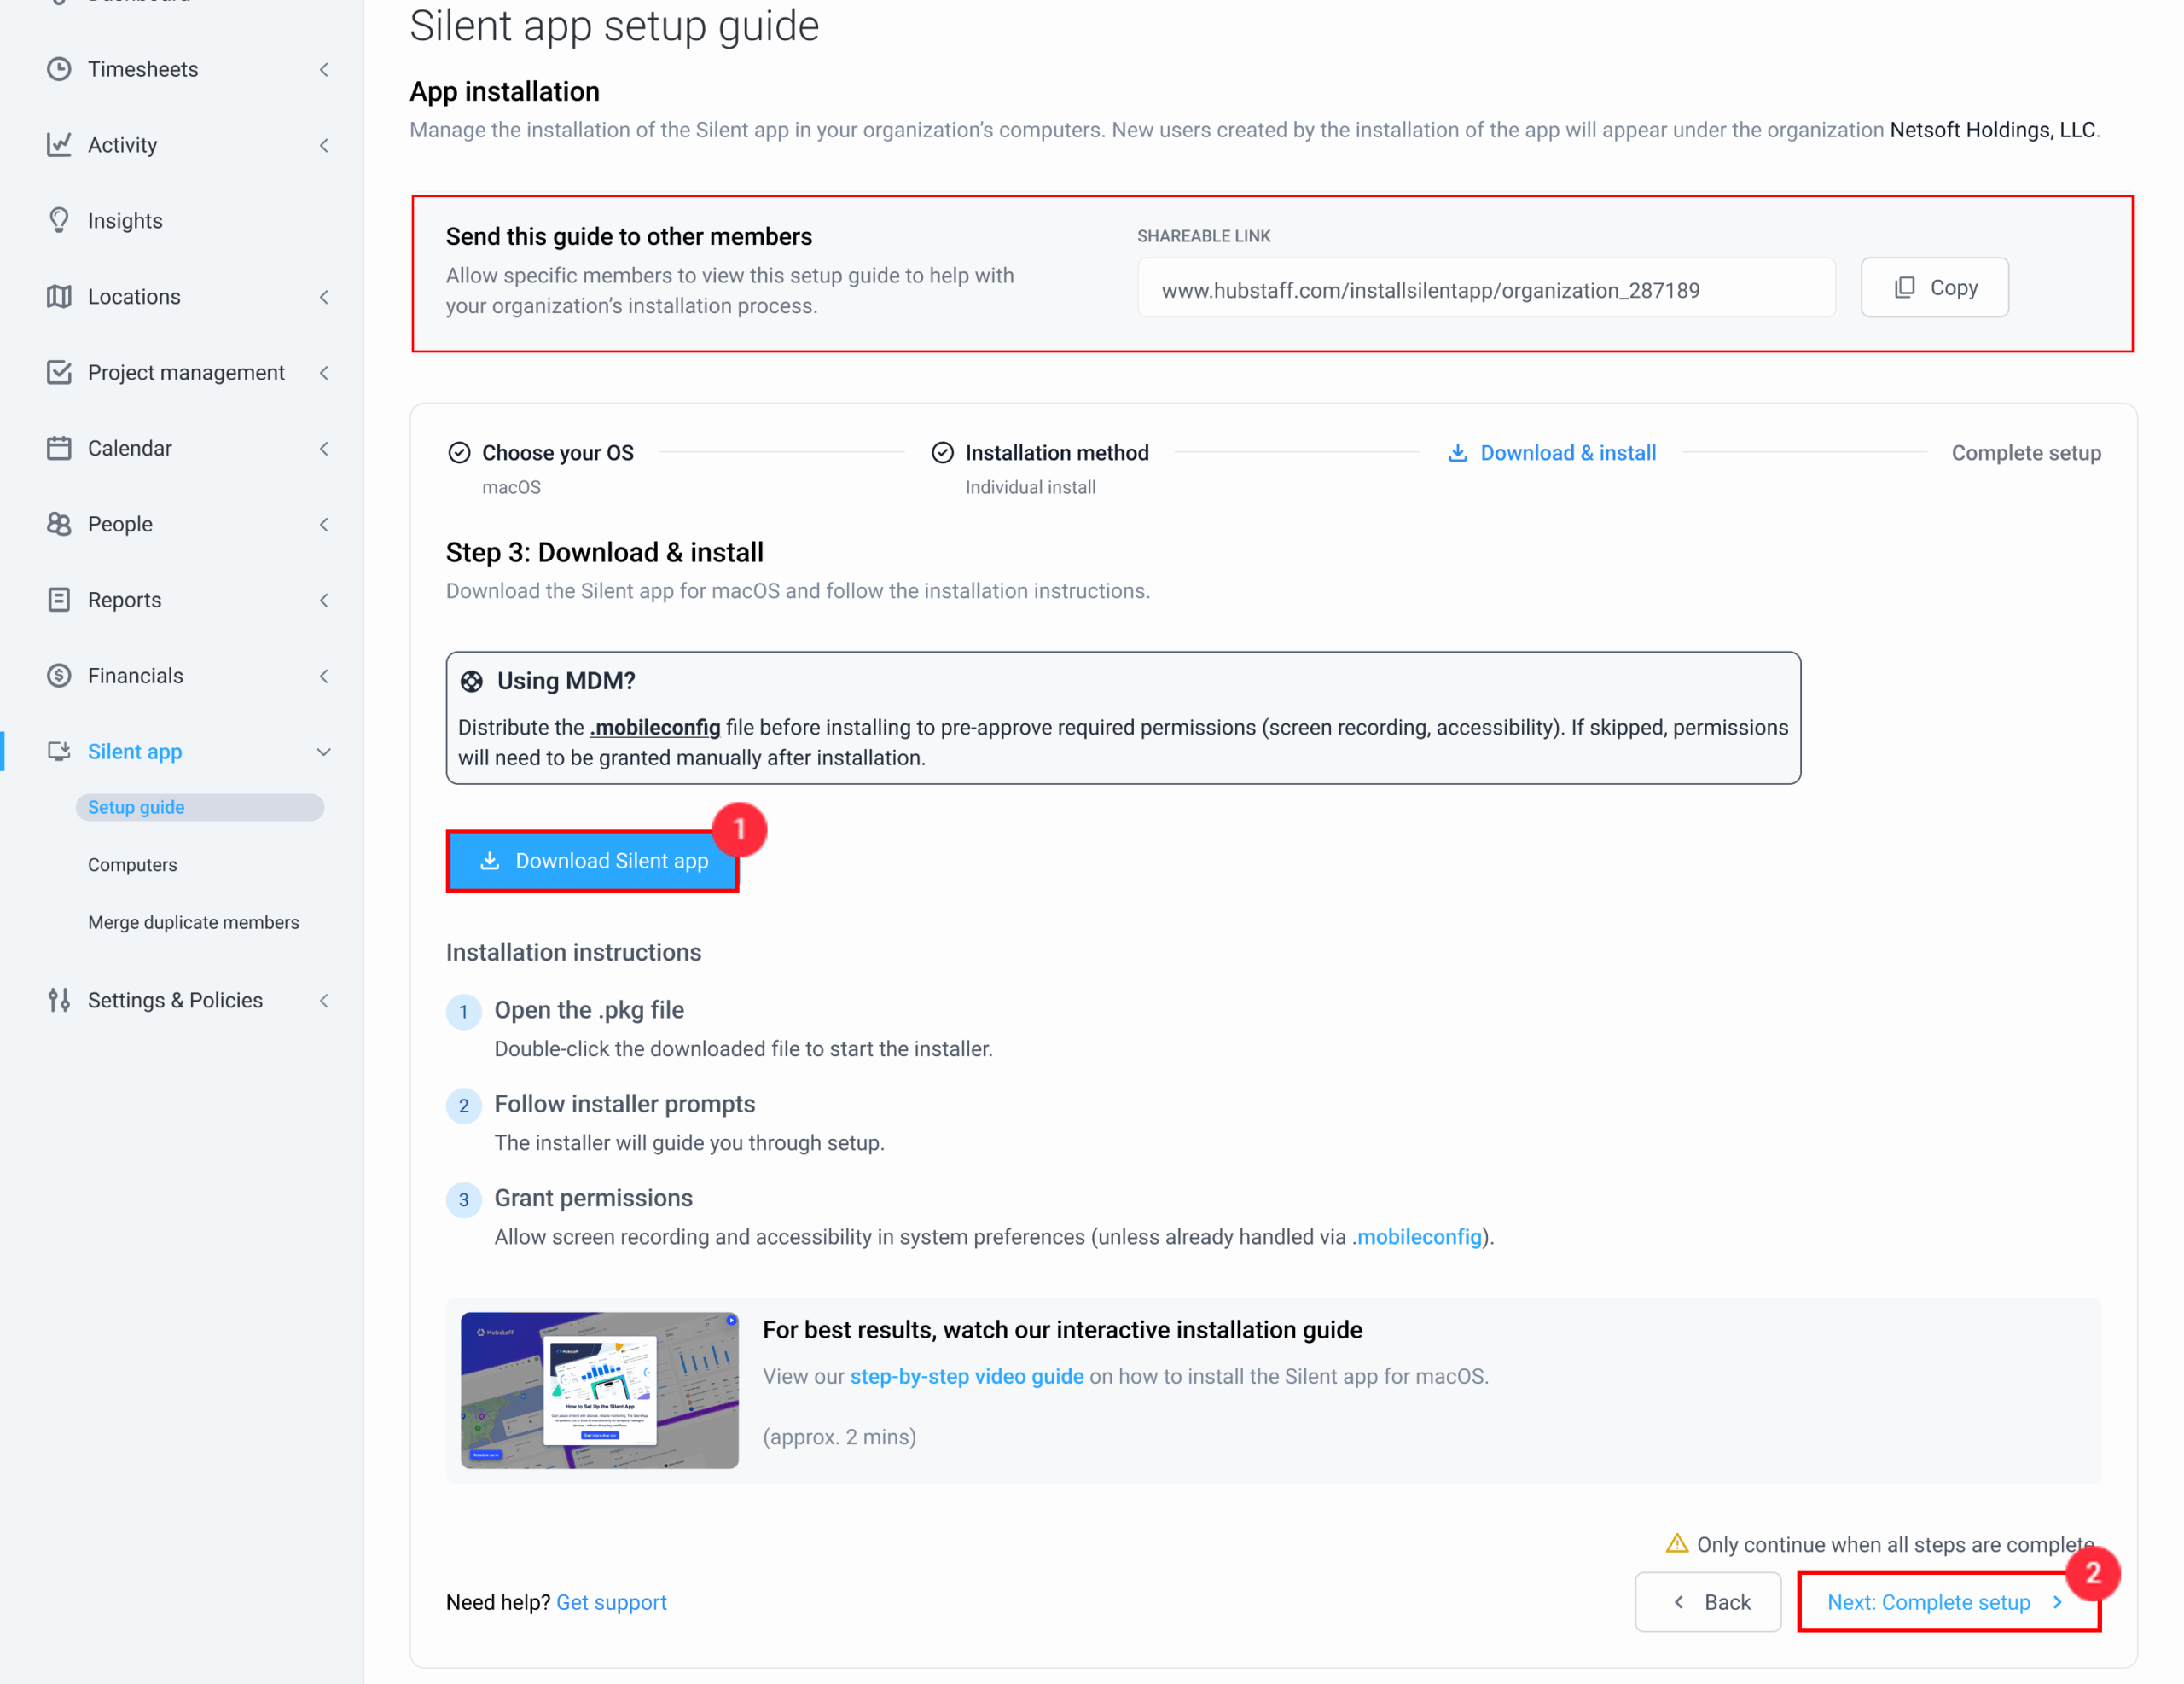Open the .mobileconfig link in MDM box
This screenshot has width=2184, height=1684.
click(x=655, y=727)
